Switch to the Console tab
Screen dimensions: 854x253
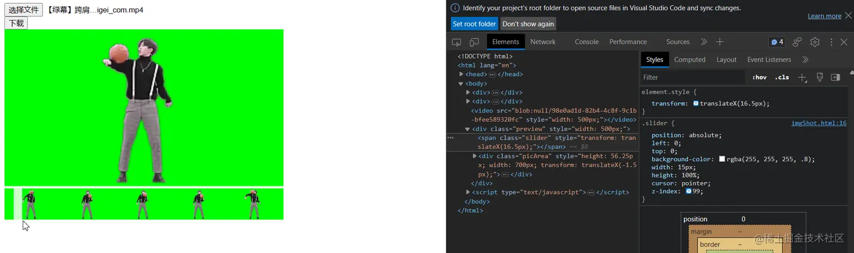pyautogui.click(x=587, y=42)
